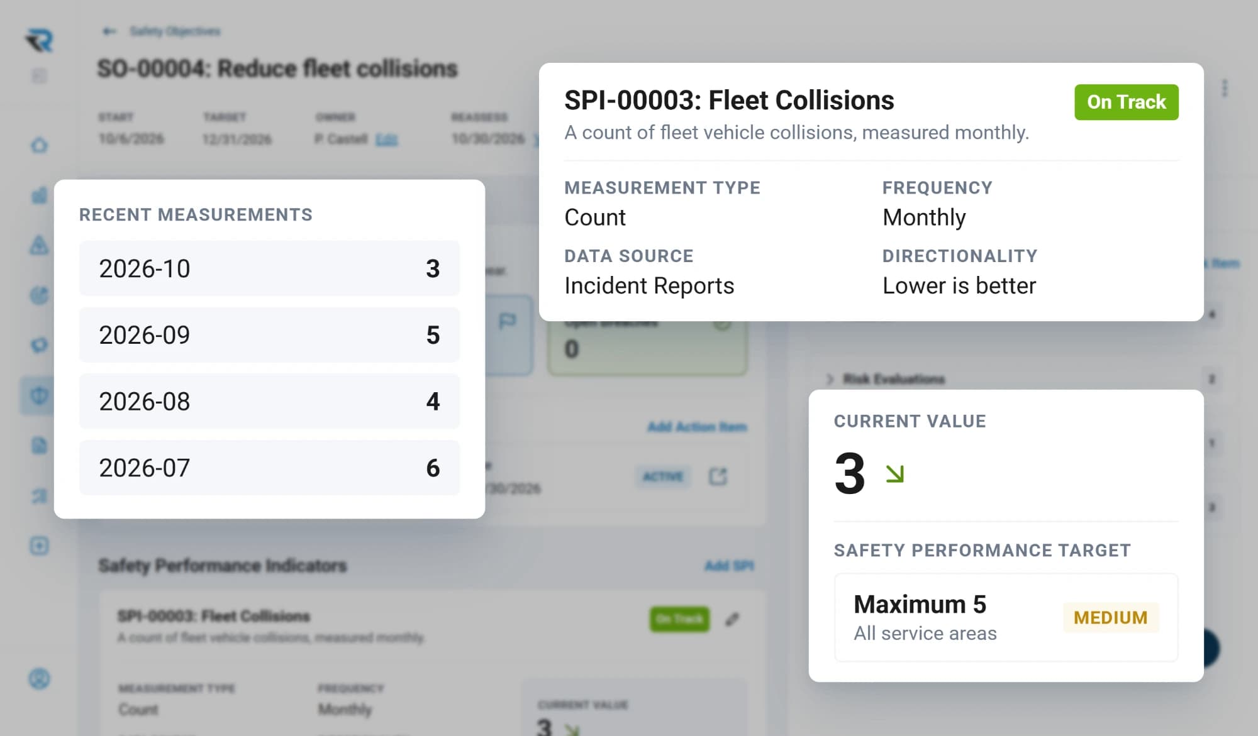Open the pie chart sidebar icon
This screenshot has width=1258, height=736.
pyautogui.click(x=39, y=295)
